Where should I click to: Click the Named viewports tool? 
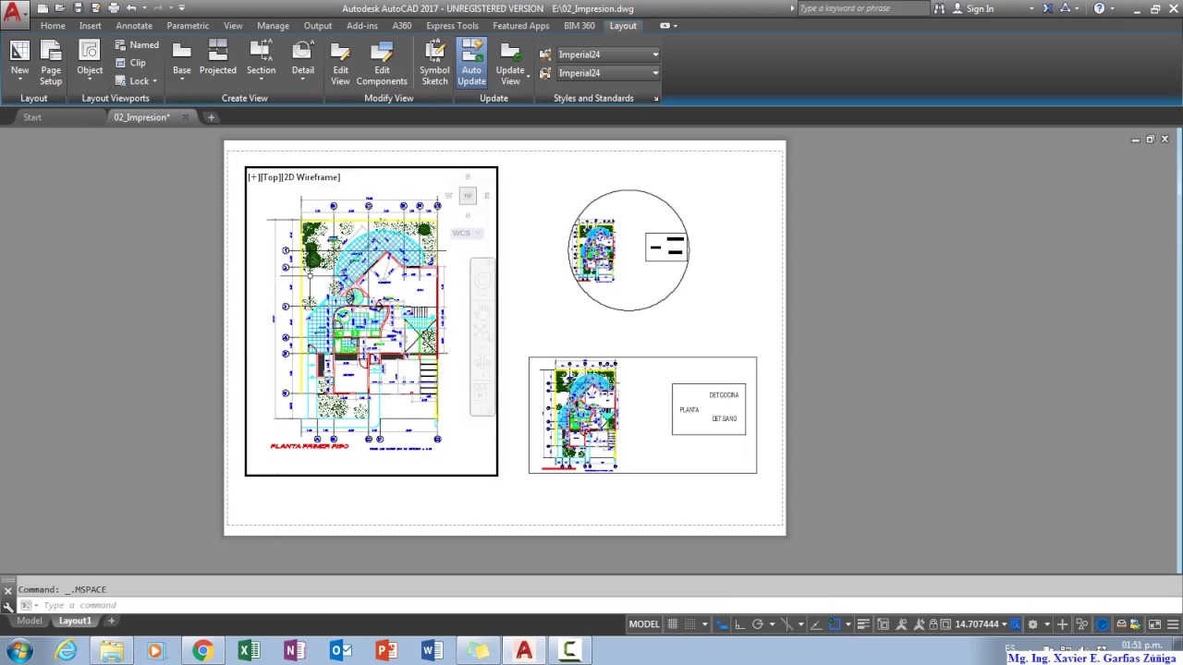(x=137, y=44)
